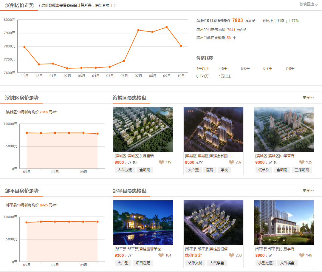Favorite 中梁首府 using the heart icon
The width and height of the screenshot is (322, 272).
click(302, 162)
